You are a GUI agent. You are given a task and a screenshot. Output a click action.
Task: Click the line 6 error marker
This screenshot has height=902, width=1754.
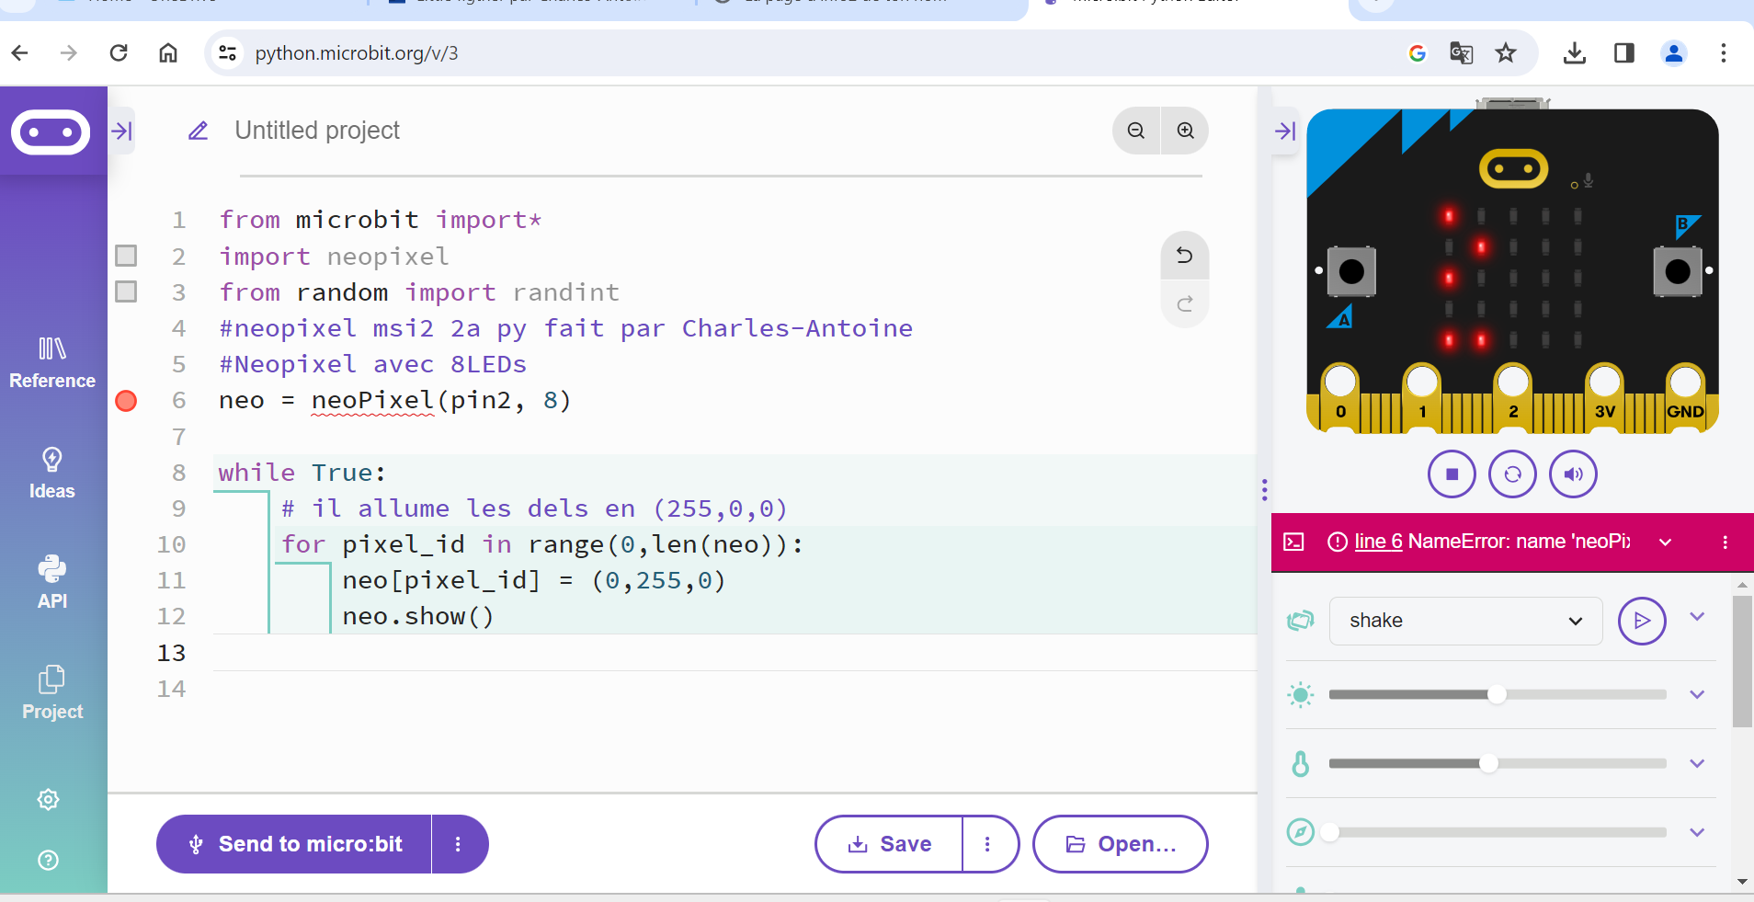126,401
